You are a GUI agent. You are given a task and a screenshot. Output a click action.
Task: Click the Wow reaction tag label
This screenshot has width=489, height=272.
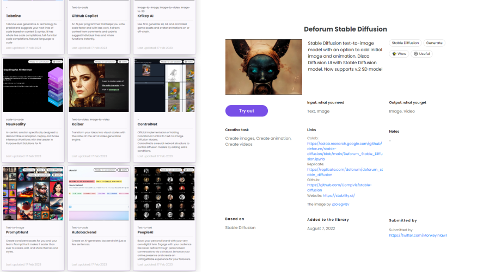click(x=402, y=54)
